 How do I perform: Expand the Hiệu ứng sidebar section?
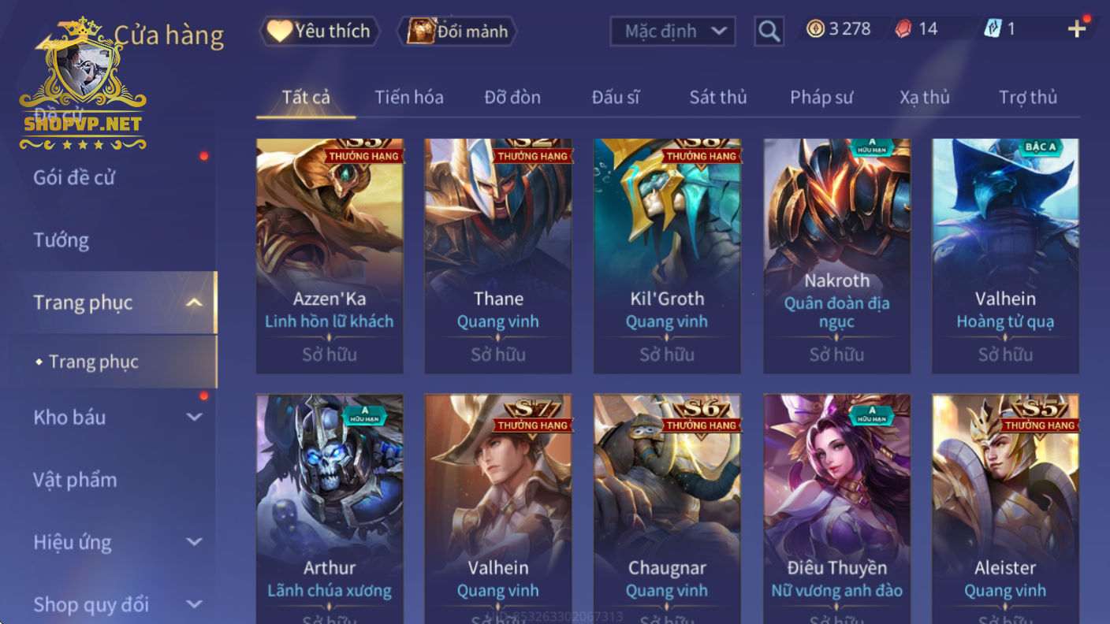(x=195, y=542)
